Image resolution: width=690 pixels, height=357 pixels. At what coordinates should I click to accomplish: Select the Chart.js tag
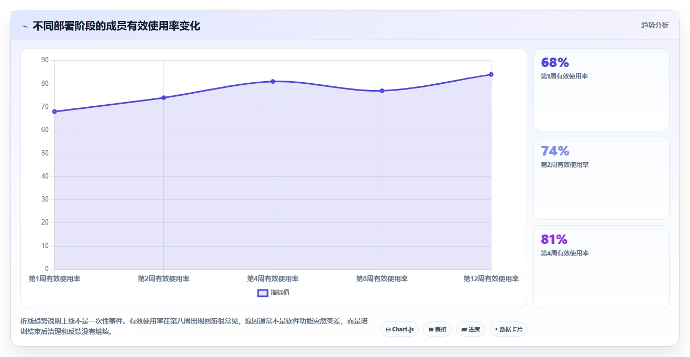pos(399,329)
